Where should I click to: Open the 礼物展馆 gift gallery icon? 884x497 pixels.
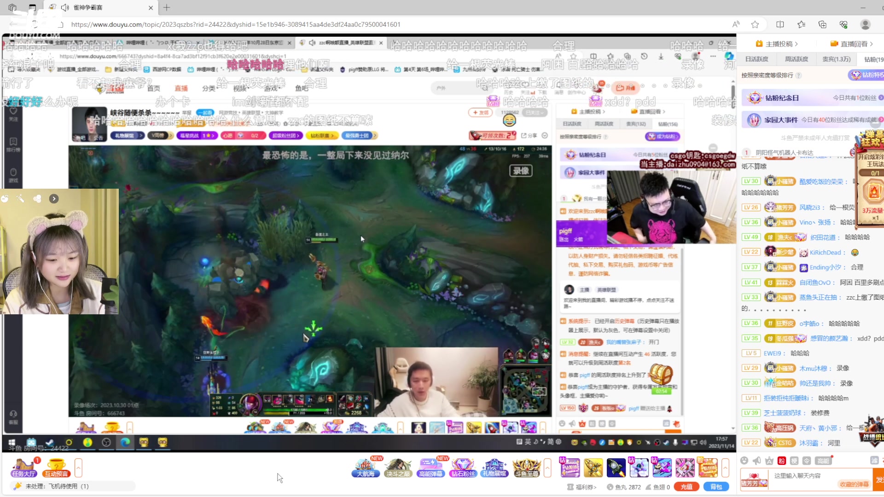point(494,468)
